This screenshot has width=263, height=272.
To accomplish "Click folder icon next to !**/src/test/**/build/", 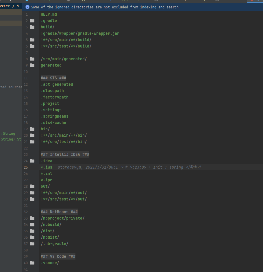I will [32, 46].
